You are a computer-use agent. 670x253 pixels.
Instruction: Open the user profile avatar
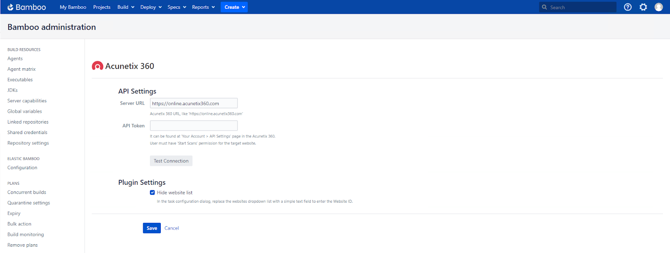point(659,7)
